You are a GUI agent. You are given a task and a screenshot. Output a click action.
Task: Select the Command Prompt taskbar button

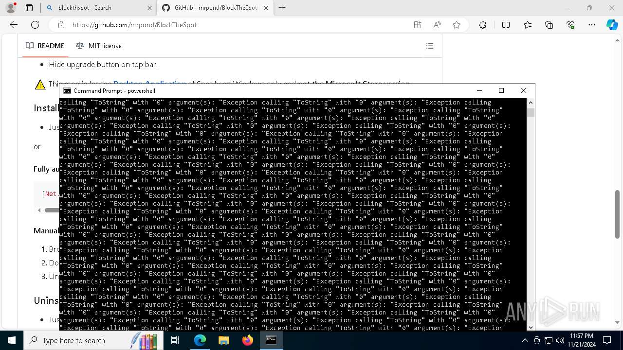click(271, 340)
